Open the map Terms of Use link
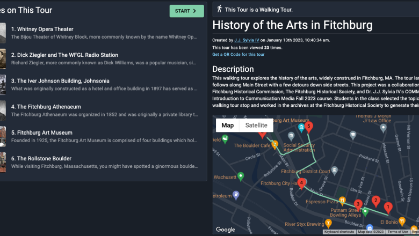This screenshot has width=419, height=236. (x=398, y=232)
